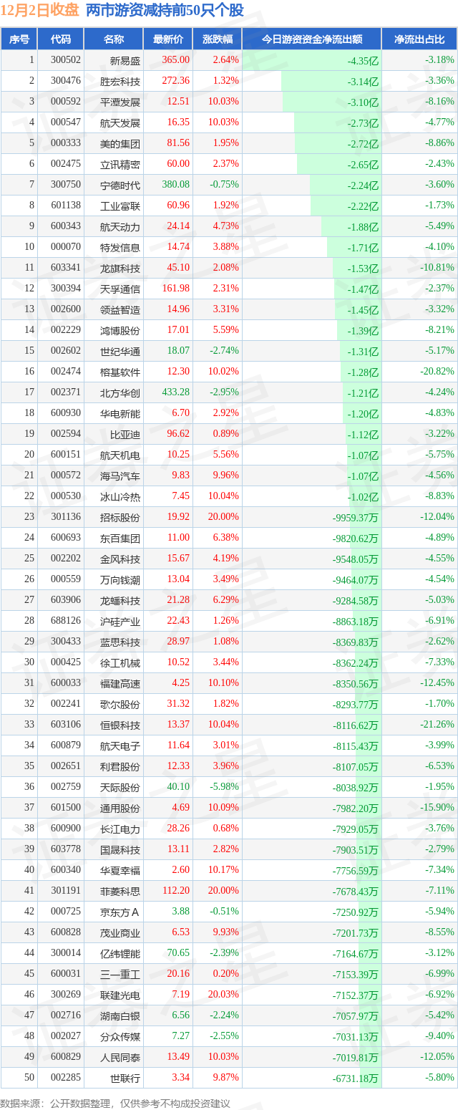Select stock name 航天动力
Image resolution: width=458 pixels, height=1110 pixels.
click(x=120, y=227)
